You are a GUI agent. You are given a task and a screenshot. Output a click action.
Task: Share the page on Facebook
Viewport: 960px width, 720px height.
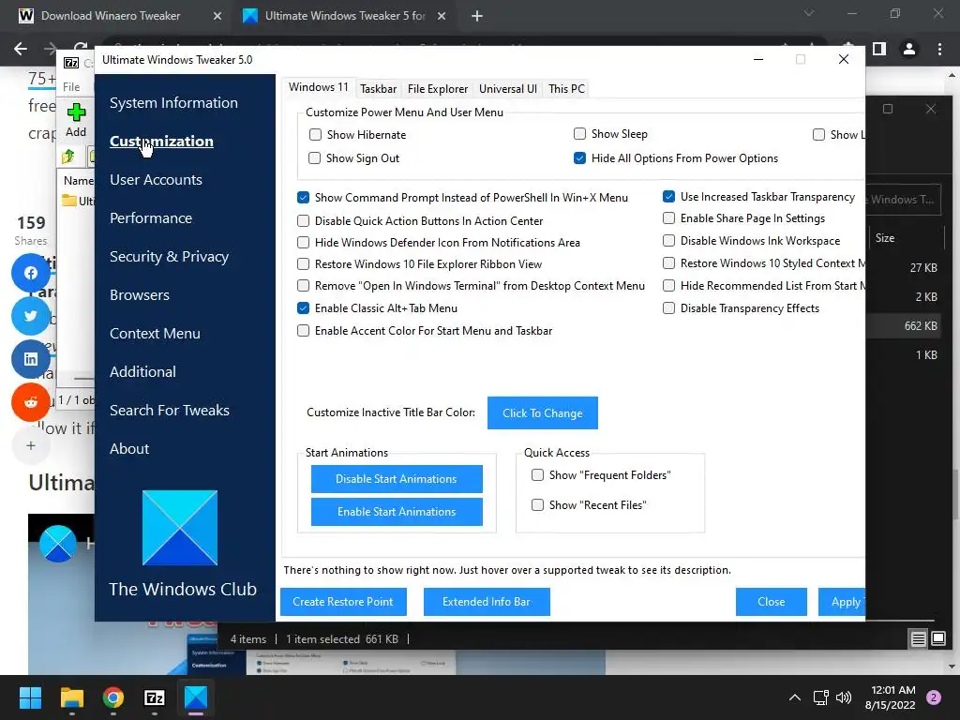click(x=31, y=273)
